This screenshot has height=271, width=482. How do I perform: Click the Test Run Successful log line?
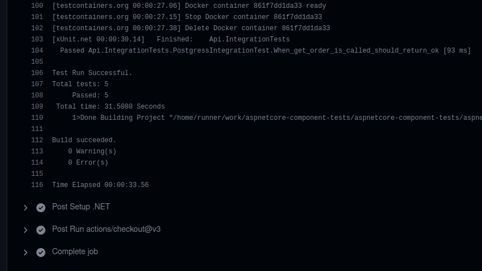point(92,73)
